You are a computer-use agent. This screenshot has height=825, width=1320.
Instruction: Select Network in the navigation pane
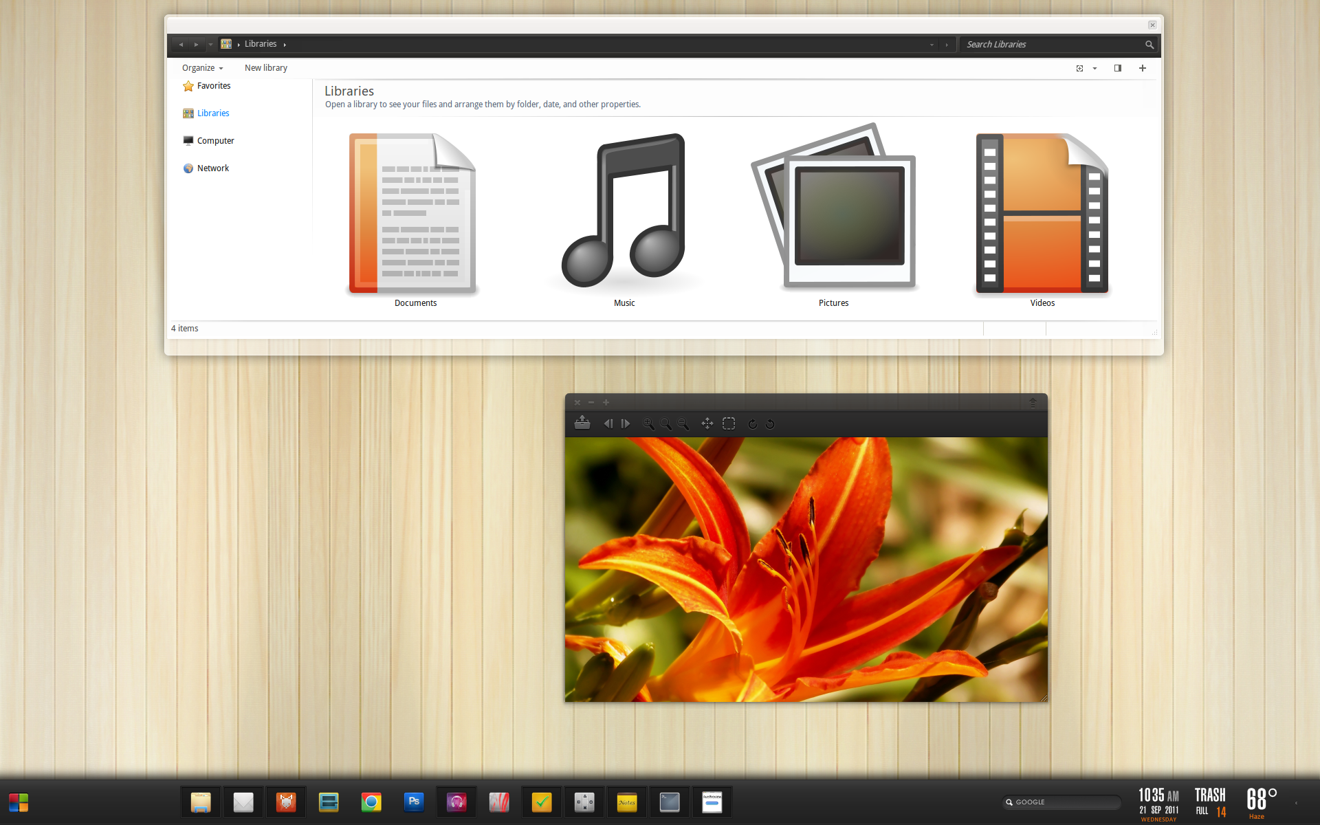[x=212, y=168]
